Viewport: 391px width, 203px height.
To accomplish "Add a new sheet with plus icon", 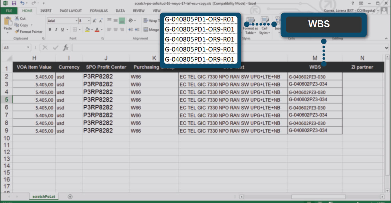I will pyautogui.click(x=70, y=196).
